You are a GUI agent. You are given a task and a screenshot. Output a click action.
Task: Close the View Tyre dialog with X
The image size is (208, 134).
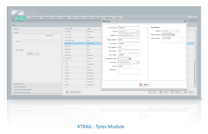(x=185, y=21)
